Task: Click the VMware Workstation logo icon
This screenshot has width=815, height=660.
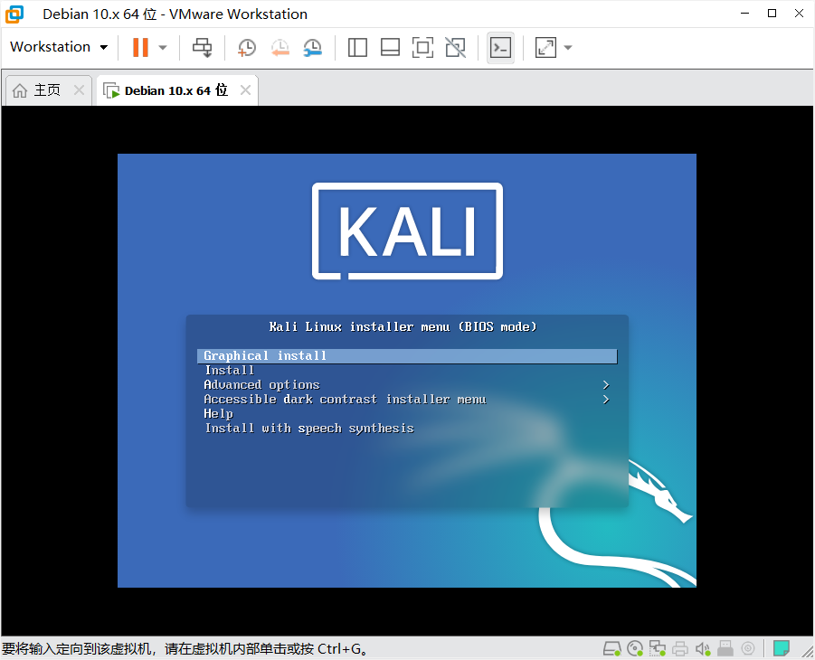Action: (14, 14)
